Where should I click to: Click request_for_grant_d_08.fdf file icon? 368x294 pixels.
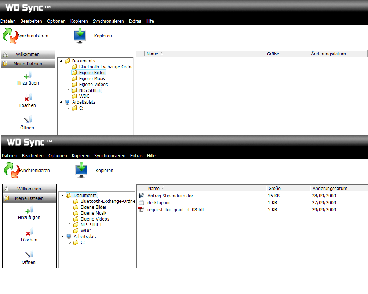[141, 209]
